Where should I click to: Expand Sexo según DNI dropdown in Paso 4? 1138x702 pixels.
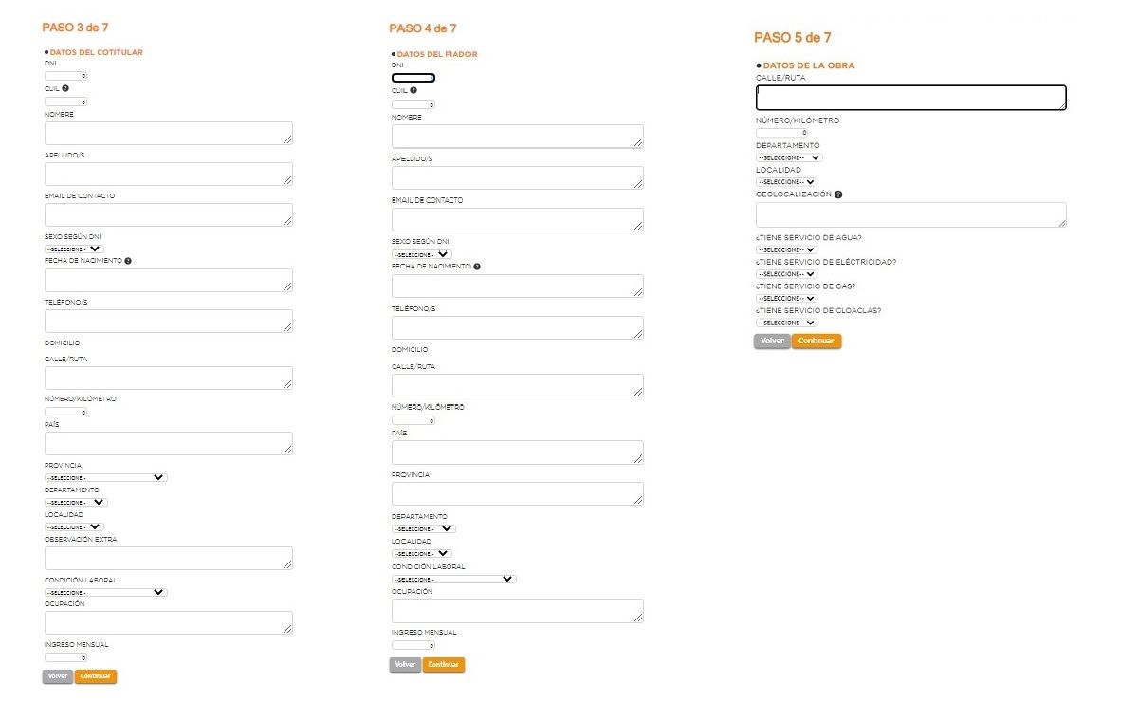[x=421, y=254]
